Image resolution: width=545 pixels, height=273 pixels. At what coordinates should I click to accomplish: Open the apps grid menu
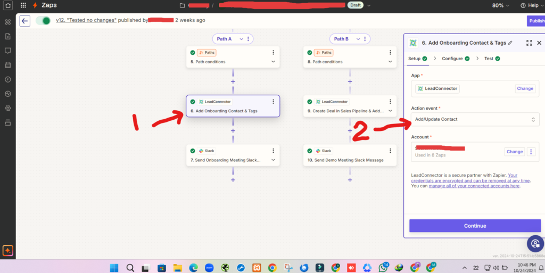point(23,5)
